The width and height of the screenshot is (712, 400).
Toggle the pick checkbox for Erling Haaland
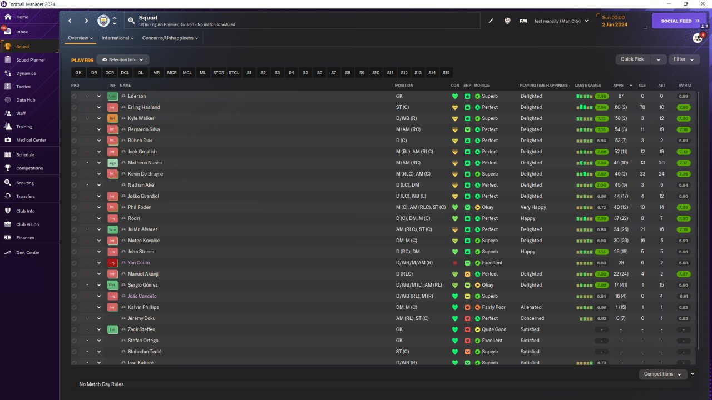[74, 107]
